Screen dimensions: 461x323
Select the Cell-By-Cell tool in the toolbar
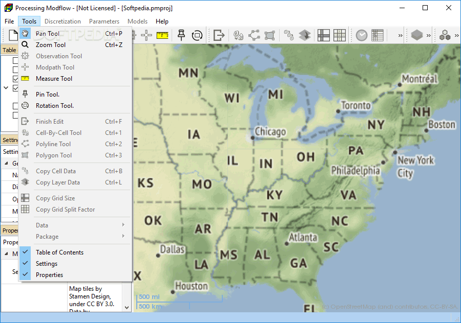tap(238, 35)
